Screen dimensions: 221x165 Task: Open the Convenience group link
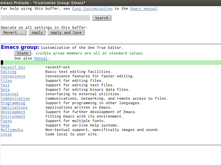tap(13, 76)
